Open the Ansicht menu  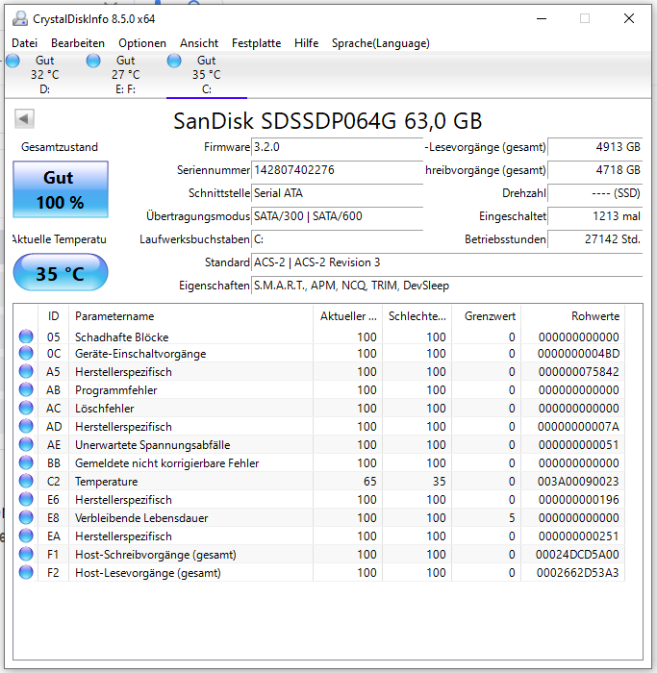199,43
